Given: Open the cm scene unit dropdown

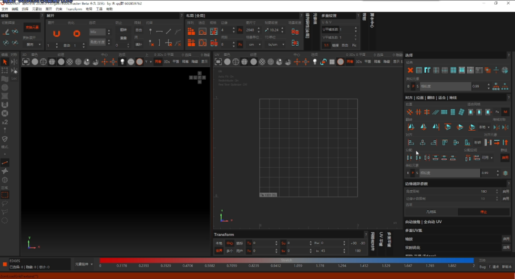Looking at the screenshot, I should tap(255, 44).
